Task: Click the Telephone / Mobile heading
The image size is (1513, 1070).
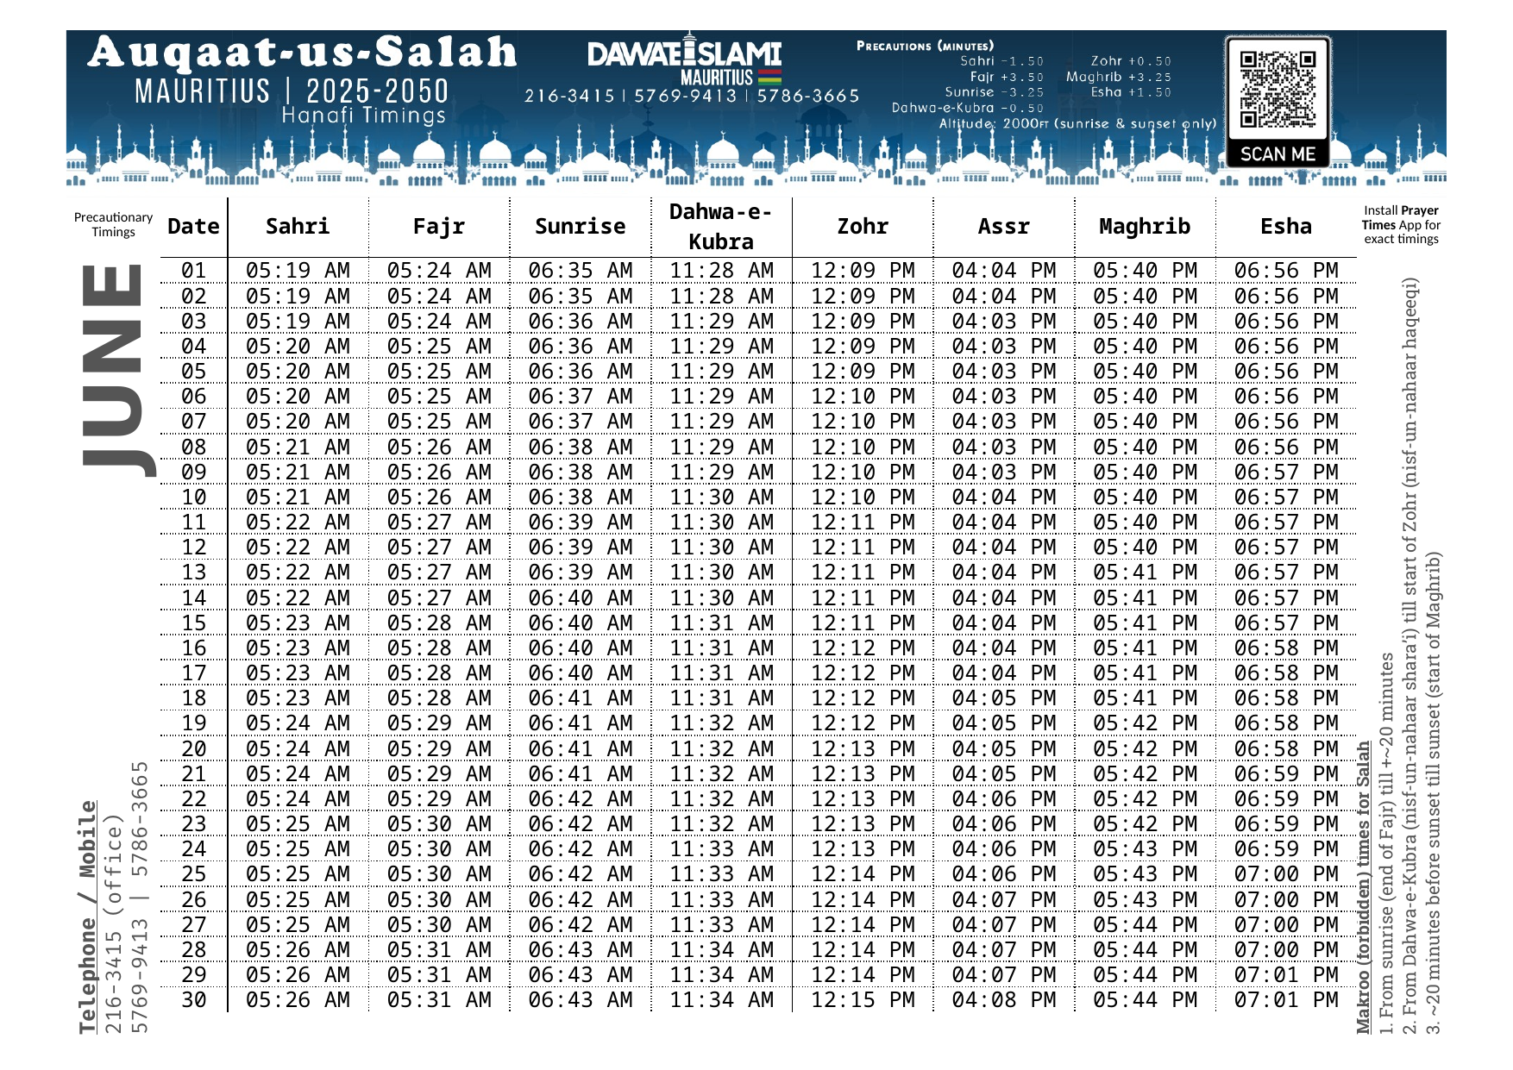Action: coord(88,917)
